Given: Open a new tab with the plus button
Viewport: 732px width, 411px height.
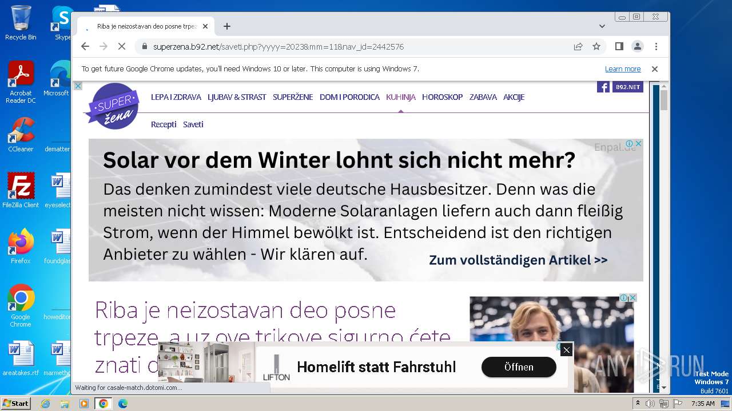Looking at the screenshot, I should pos(227,26).
